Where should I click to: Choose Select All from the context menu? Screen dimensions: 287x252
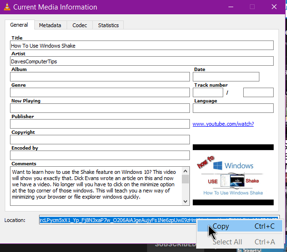pyautogui.click(x=239, y=242)
